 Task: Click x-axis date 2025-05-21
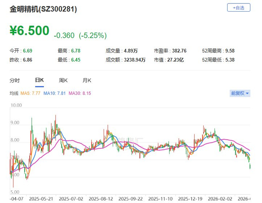point(41,199)
